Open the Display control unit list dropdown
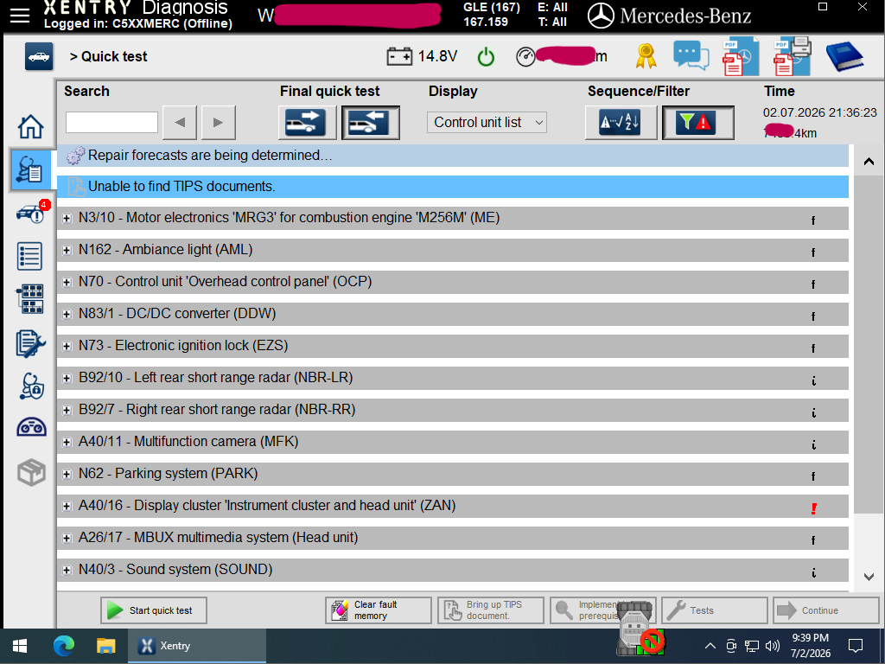Screen dimensions: 885x664 click(x=487, y=123)
